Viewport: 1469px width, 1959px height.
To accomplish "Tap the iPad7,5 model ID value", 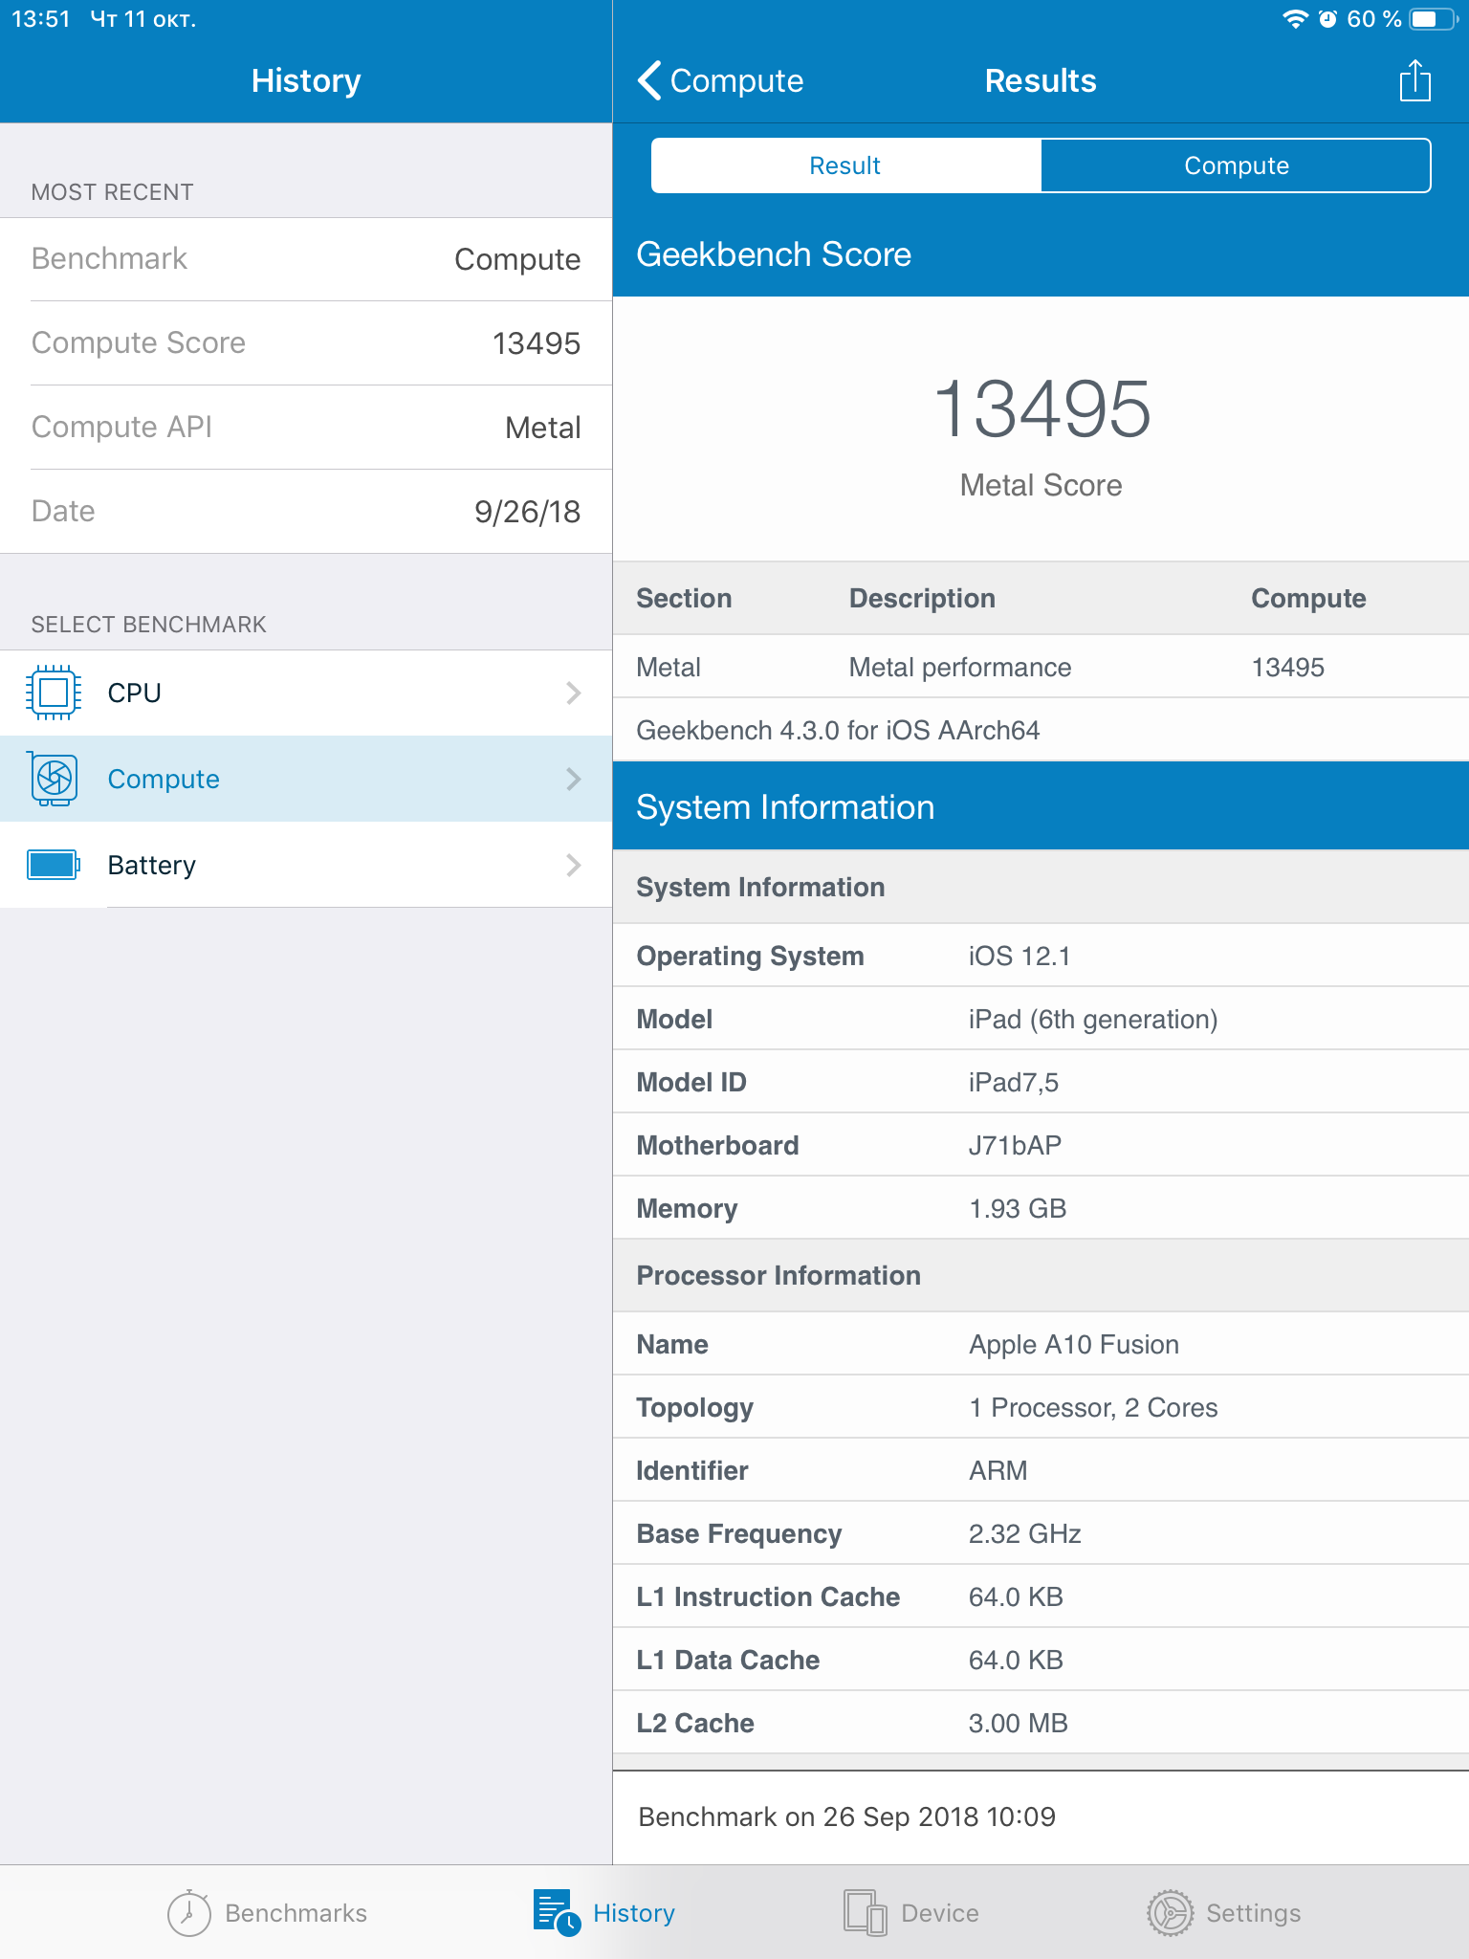I will (1013, 1083).
